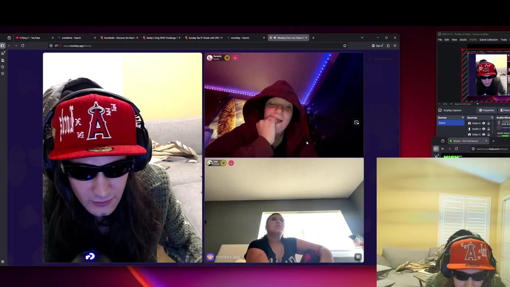Close the active Monkey Free Live Video tab
This screenshot has width=510, height=287.
tap(306, 38)
